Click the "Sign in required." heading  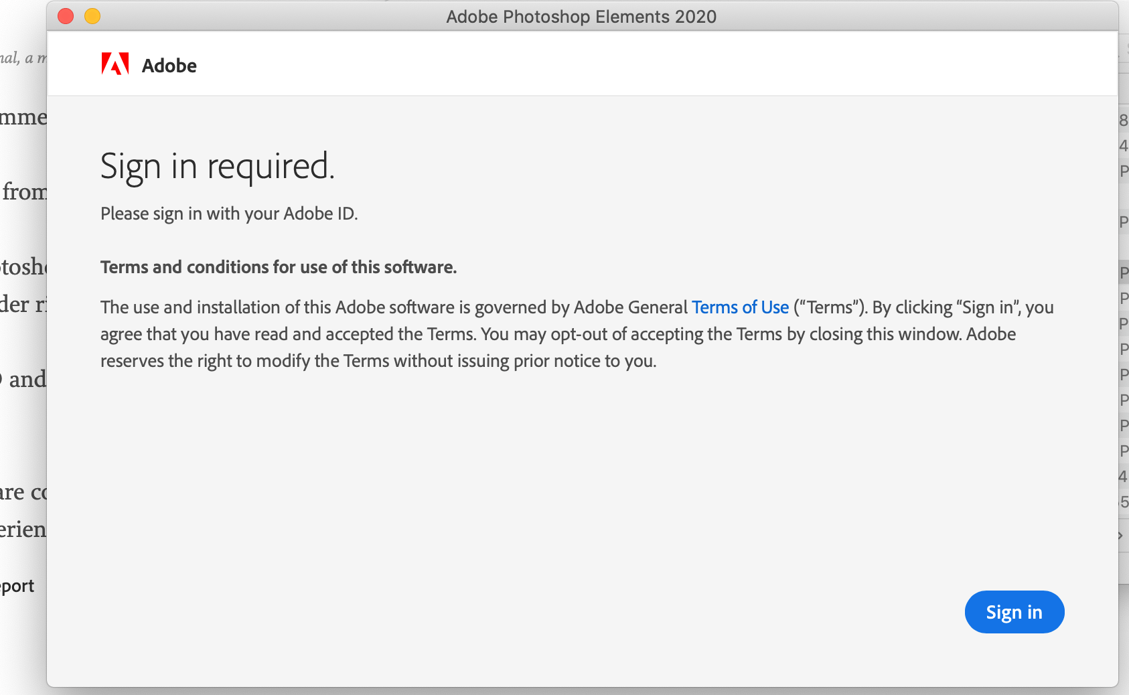point(217,166)
